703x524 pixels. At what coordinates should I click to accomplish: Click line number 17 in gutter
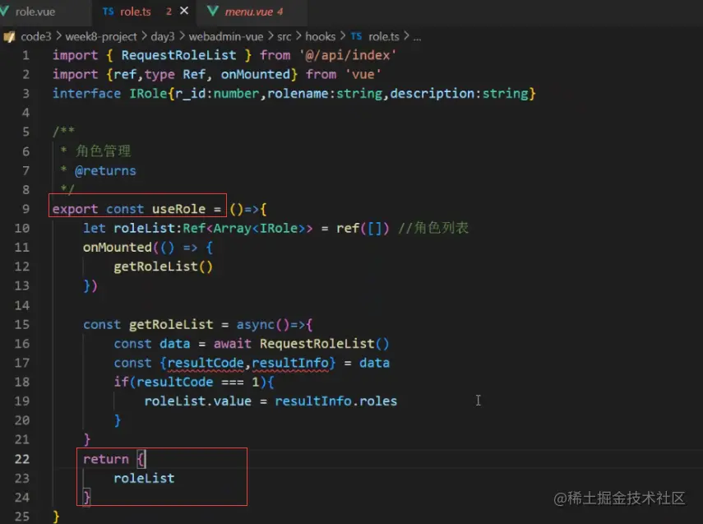coord(22,363)
